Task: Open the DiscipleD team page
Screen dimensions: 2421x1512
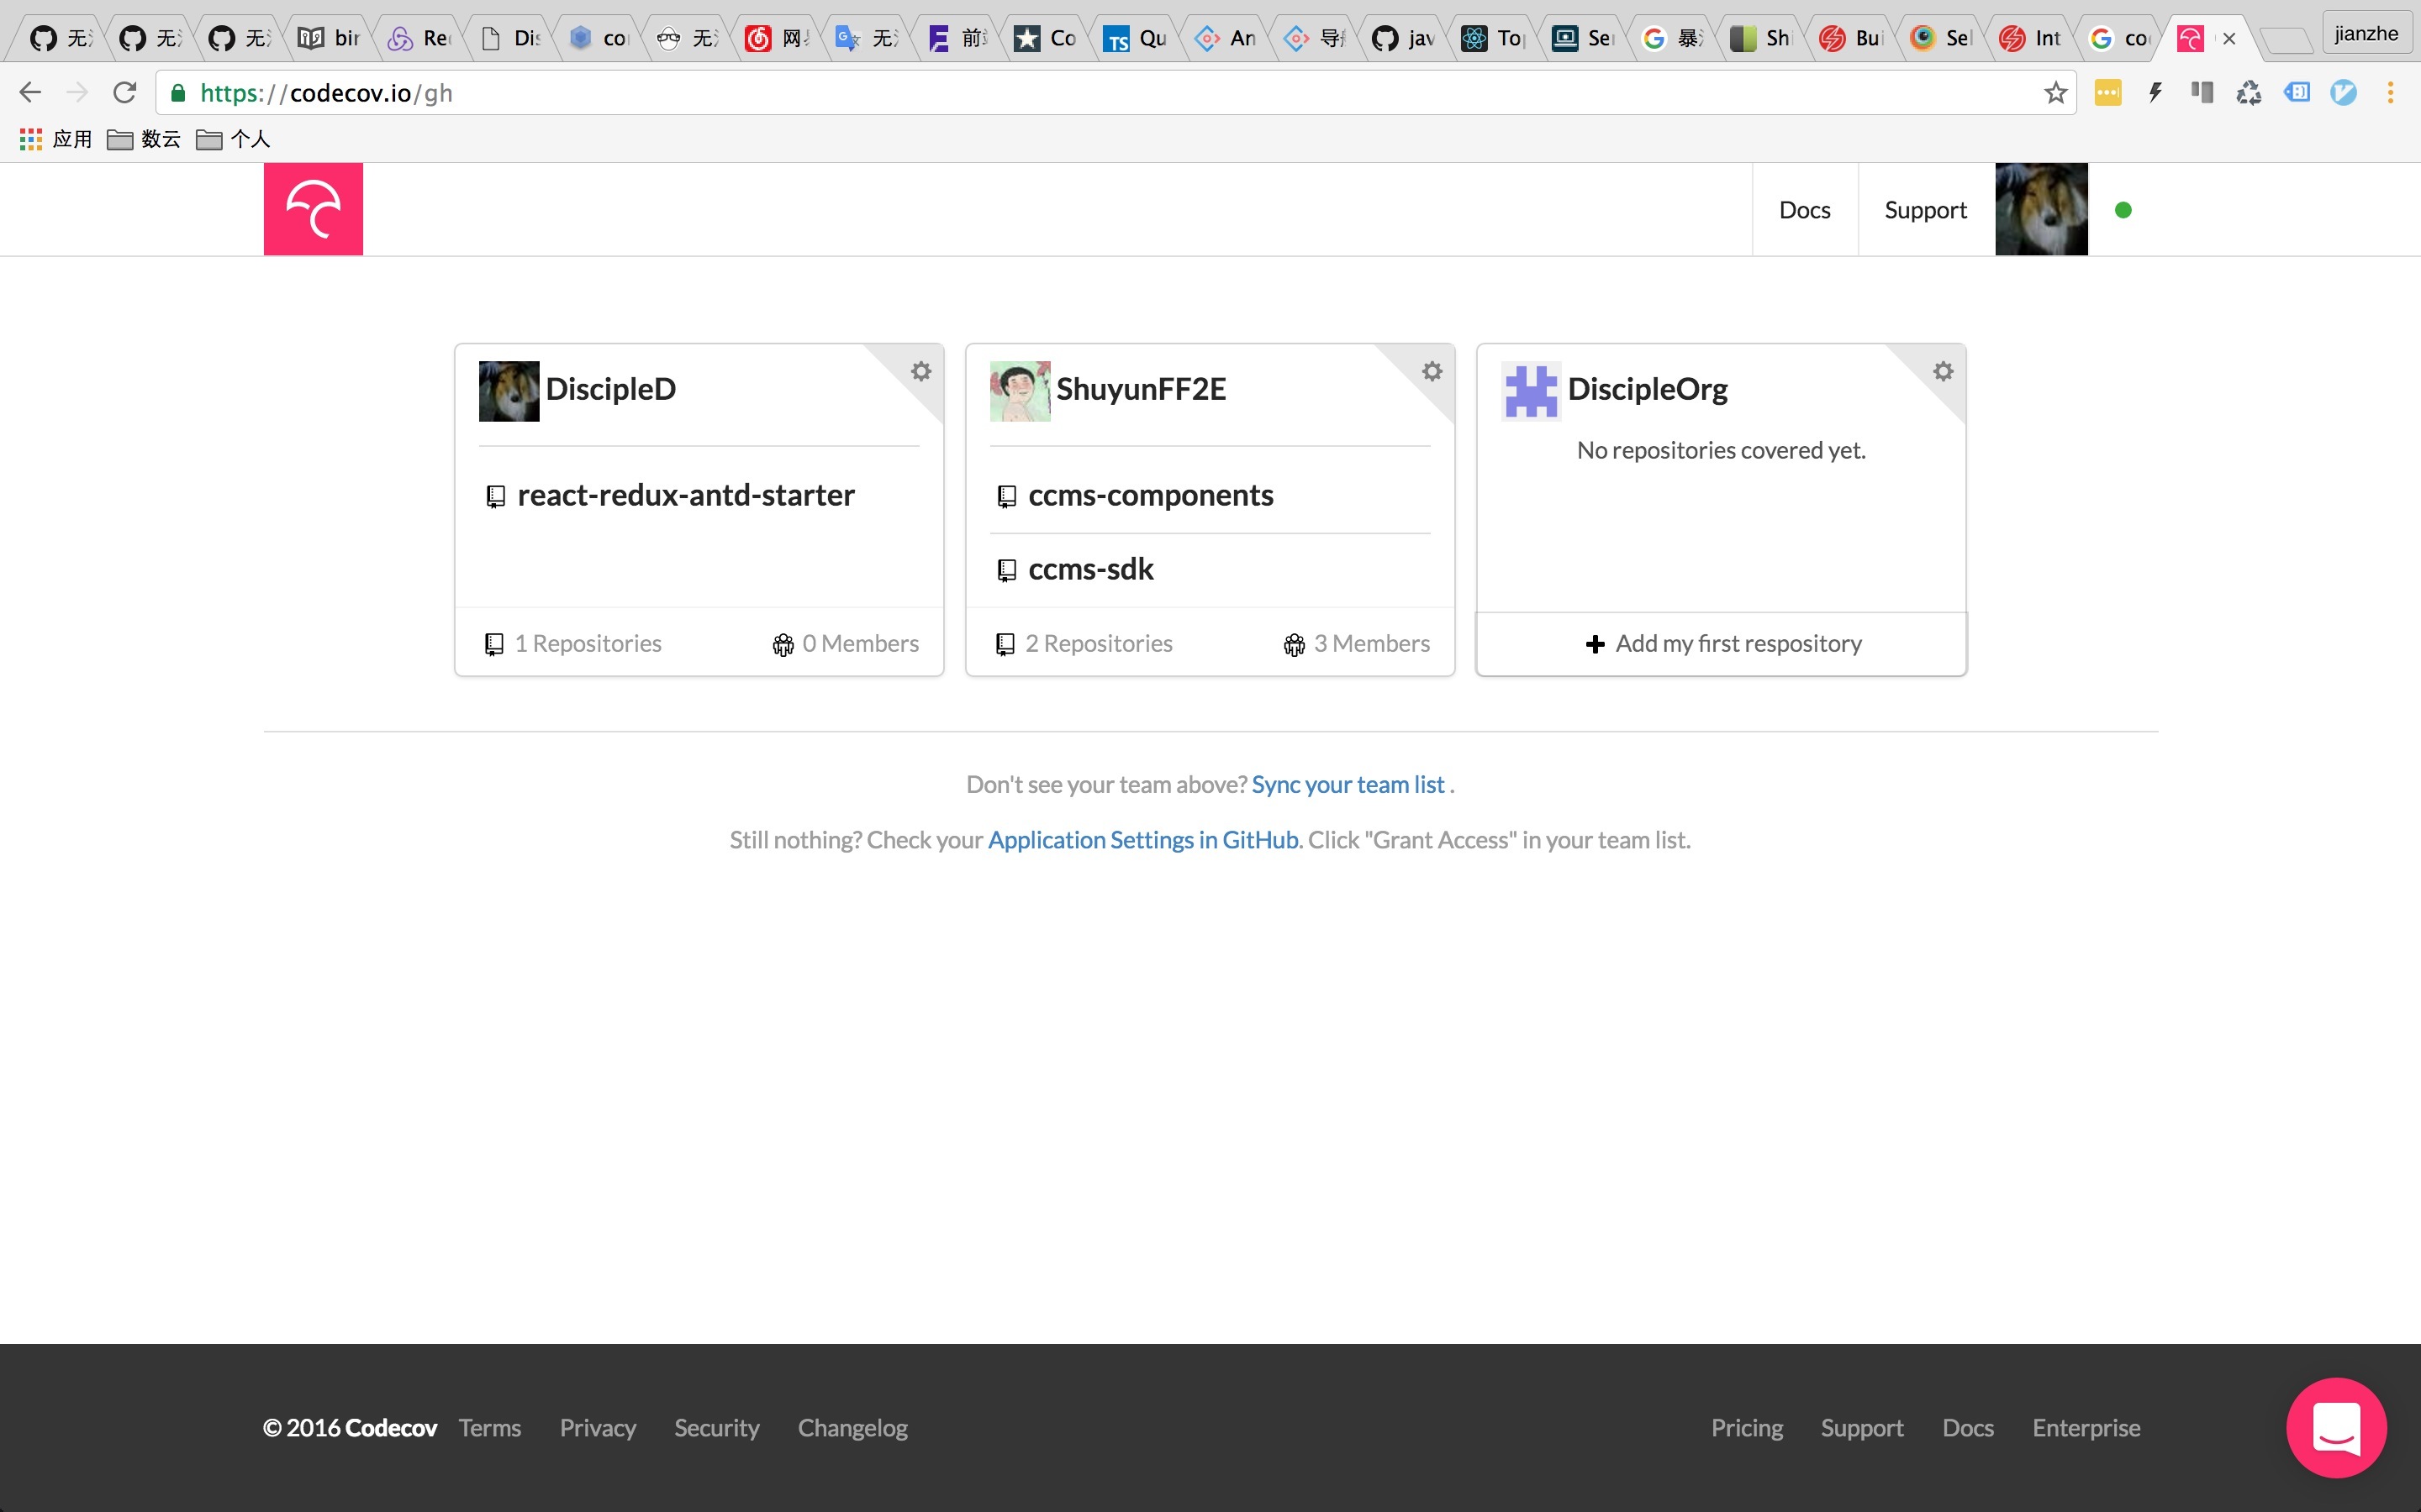Action: [x=610, y=388]
